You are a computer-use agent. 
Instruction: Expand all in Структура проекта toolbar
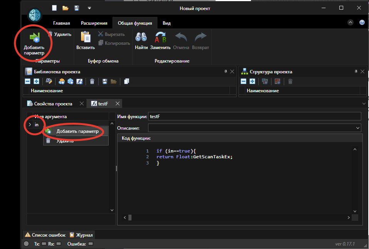tap(253, 81)
